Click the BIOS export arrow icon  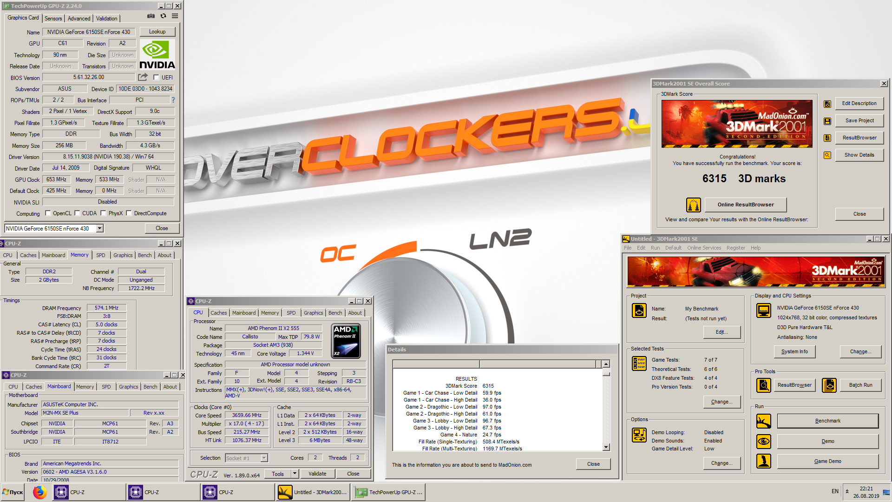pyautogui.click(x=143, y=77)
